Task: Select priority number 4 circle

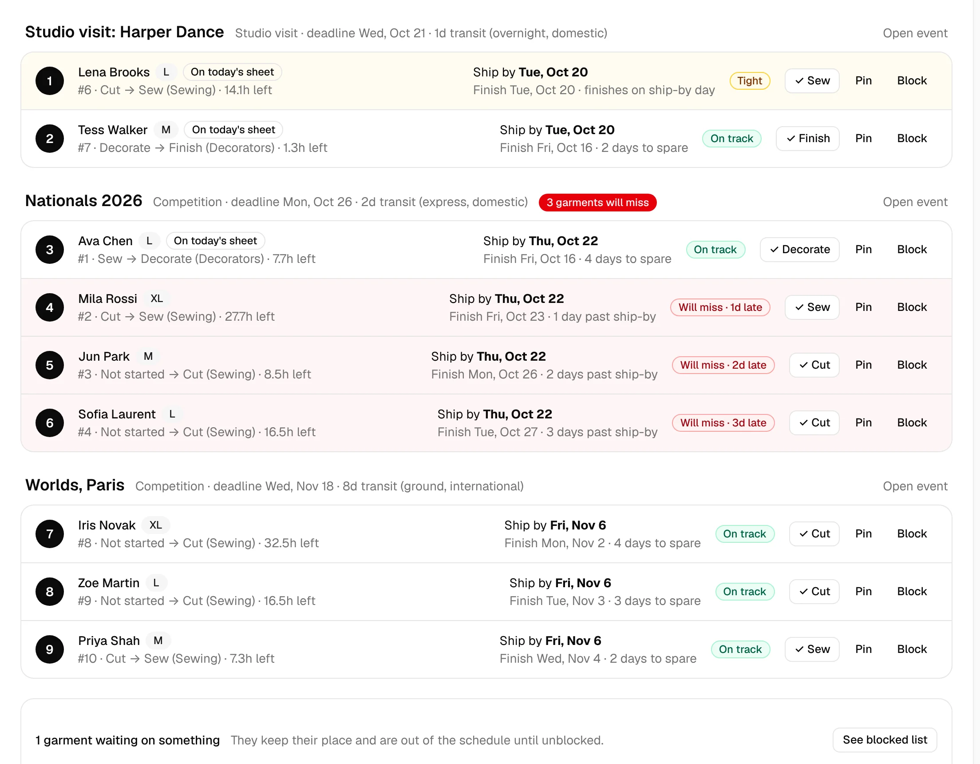Action: [x=50, y=307]
